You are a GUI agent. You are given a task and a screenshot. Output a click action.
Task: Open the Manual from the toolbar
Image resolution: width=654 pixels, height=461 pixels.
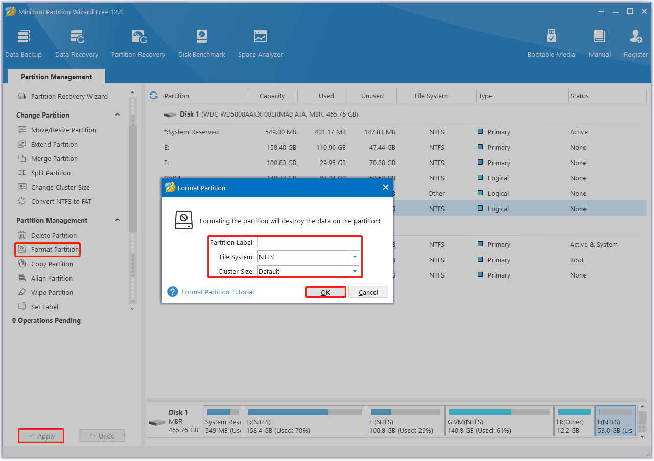599,43
